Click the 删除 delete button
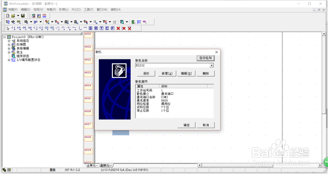 (206, 73)
